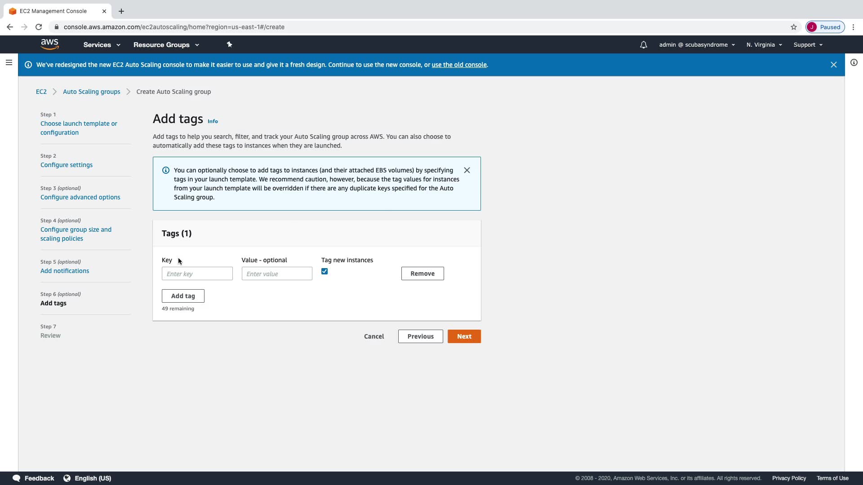Expand the Services dropdown menu
This screenshot has height=485, width=863.
[x=102, y=45]
